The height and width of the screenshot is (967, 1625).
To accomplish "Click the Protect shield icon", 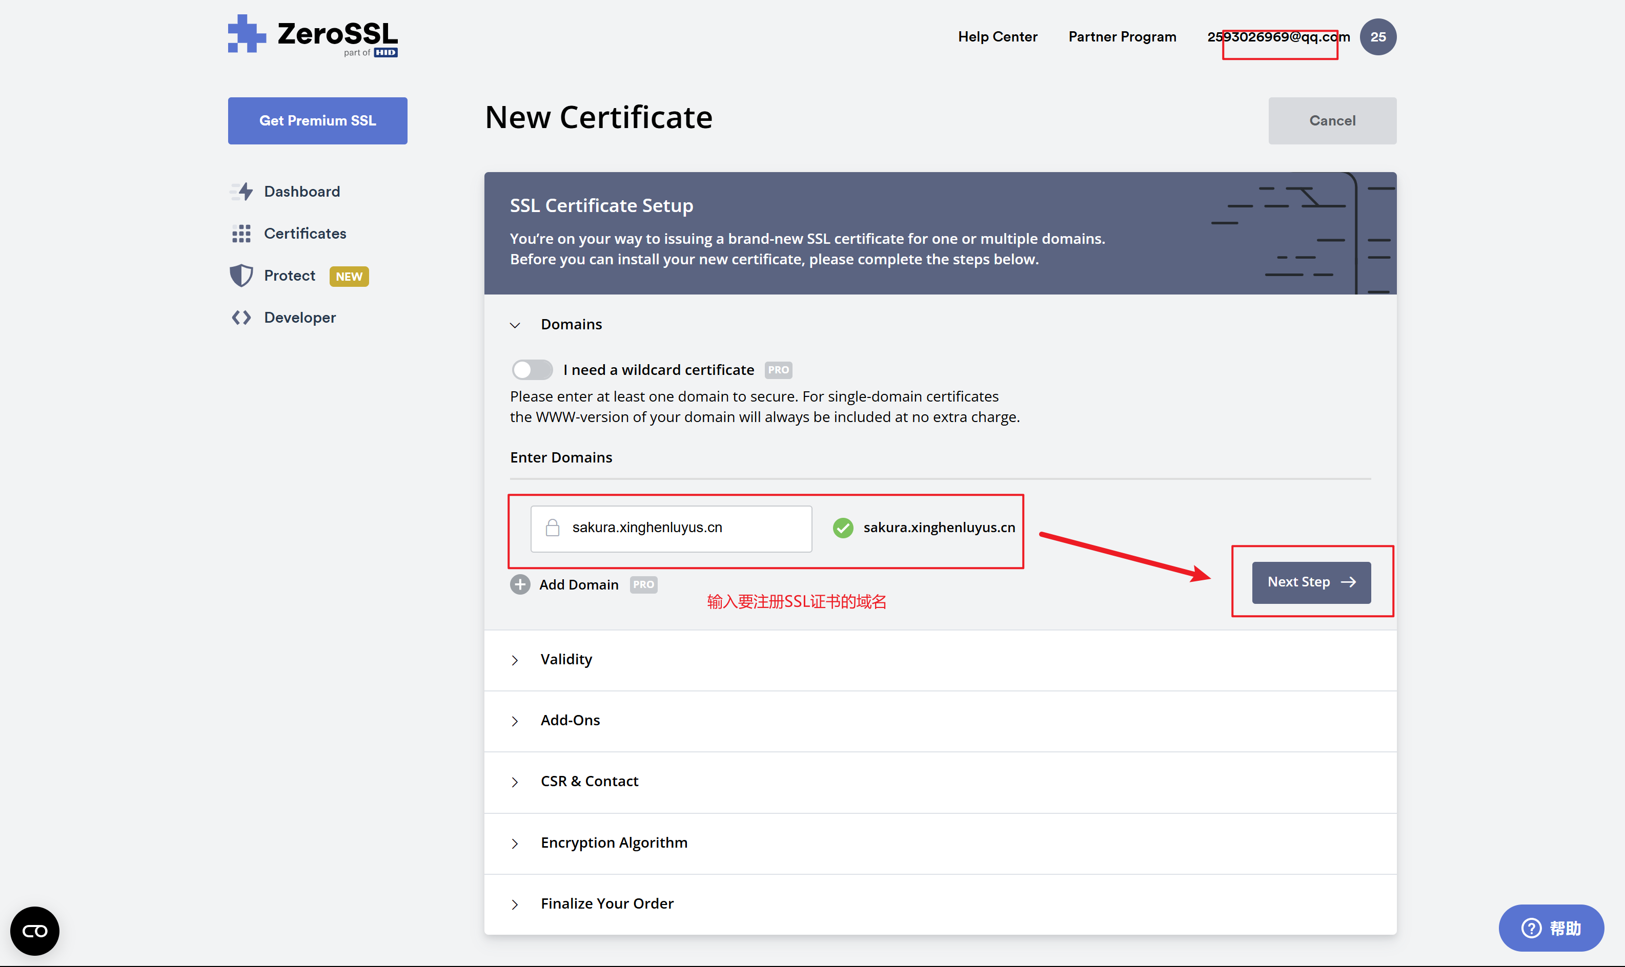I will pos(241,276).
